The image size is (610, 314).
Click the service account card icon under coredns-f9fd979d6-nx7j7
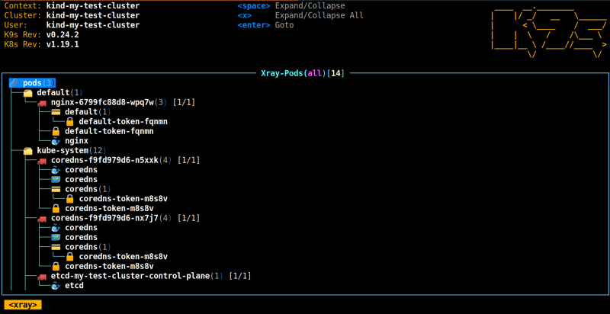[56, 247]
